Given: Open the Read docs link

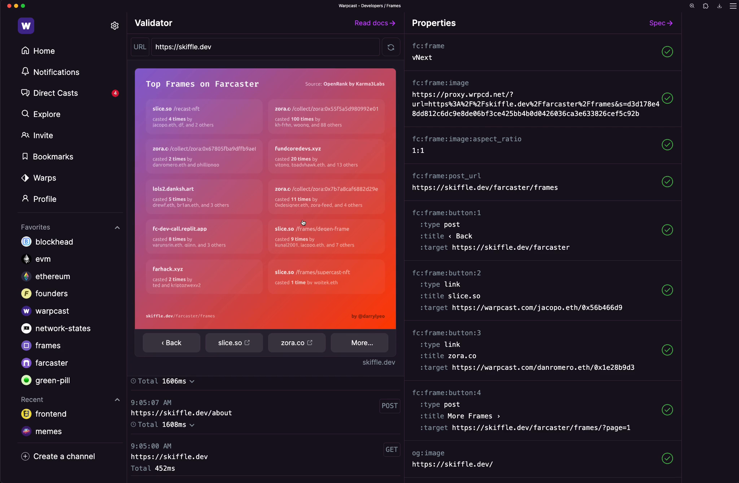Looking at the screenshot, I should [x=375, y=23].
